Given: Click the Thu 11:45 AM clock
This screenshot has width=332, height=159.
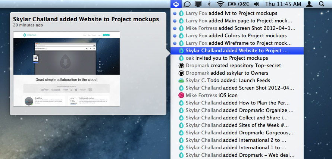Looking at the screenshot, I should pos(283,4).
